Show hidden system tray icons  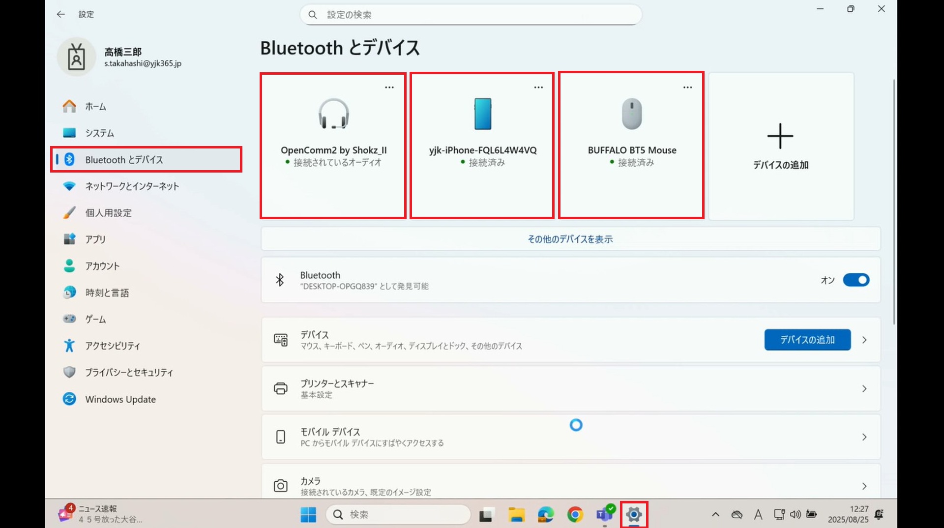coord(715,514)
